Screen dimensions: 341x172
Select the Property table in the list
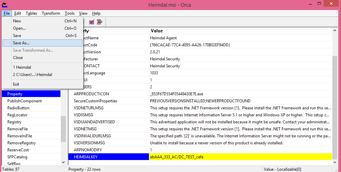pyautogui.click(x=31, y=94)
